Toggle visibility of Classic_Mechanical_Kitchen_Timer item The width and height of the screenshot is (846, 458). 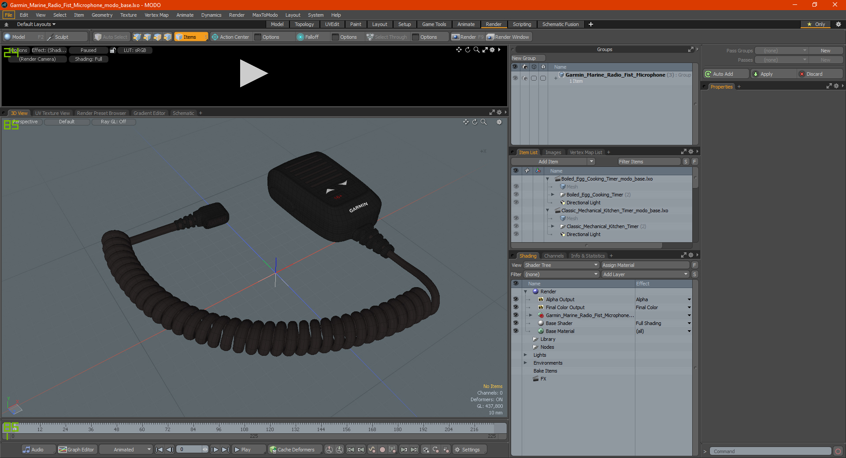(516, 226)
